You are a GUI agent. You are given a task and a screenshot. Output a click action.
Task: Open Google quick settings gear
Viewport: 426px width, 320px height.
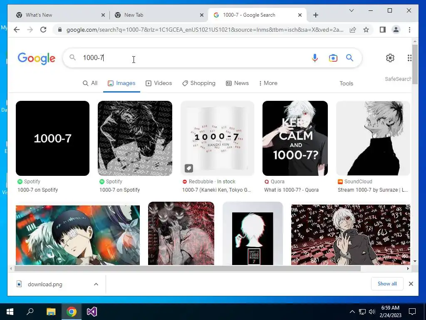tap(390, 57)
